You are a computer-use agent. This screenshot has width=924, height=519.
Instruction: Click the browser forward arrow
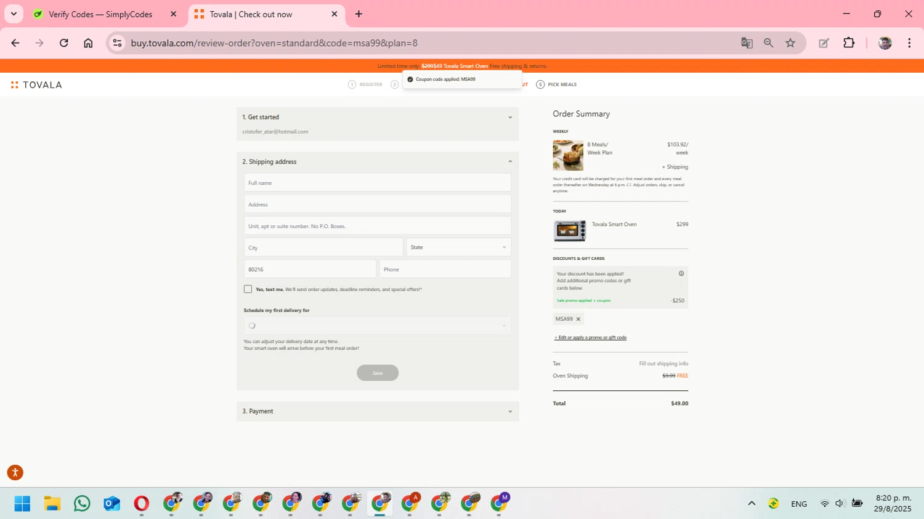tap(39, 43)
